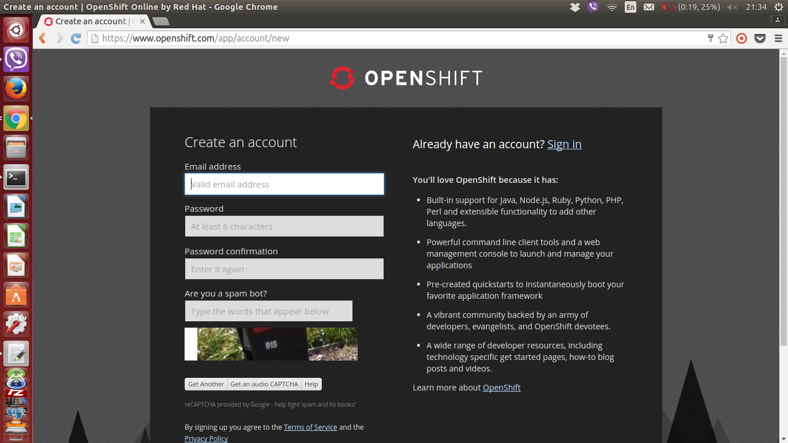Open the Chrome hamburger menu
The height and width of the screenshot is (443, 788).
click(x=778, y=38)
